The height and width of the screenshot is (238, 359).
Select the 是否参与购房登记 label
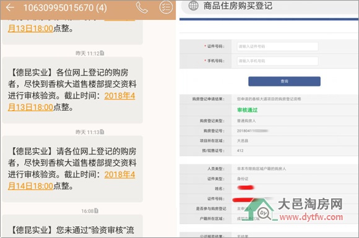click(211, 208)
